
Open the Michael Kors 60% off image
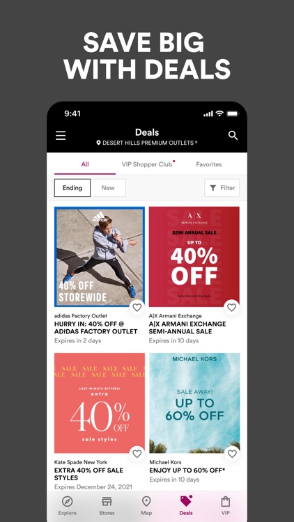click(x=194, y=403)
